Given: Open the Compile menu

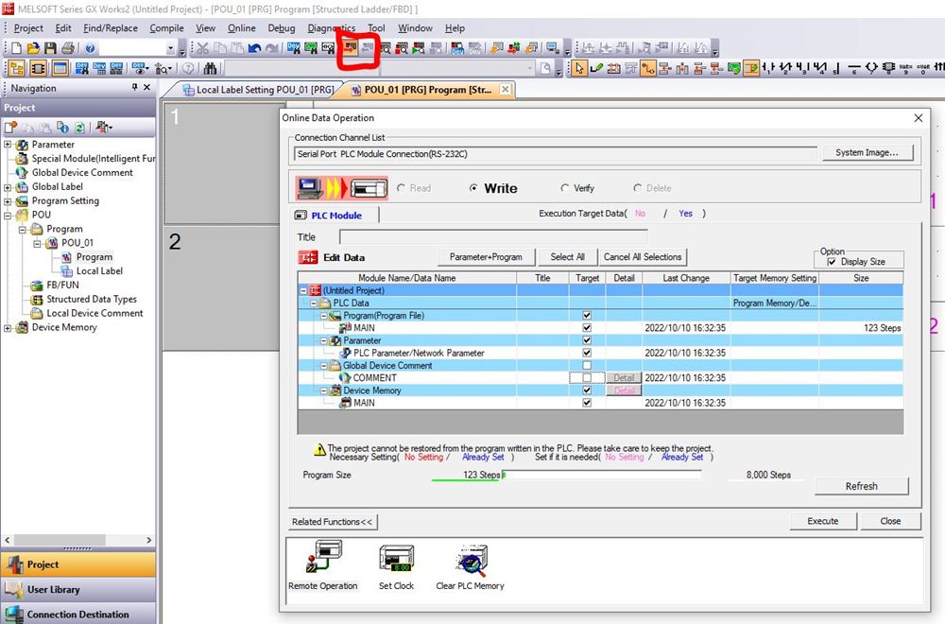Looking at the screenshot, I should 166,27.
